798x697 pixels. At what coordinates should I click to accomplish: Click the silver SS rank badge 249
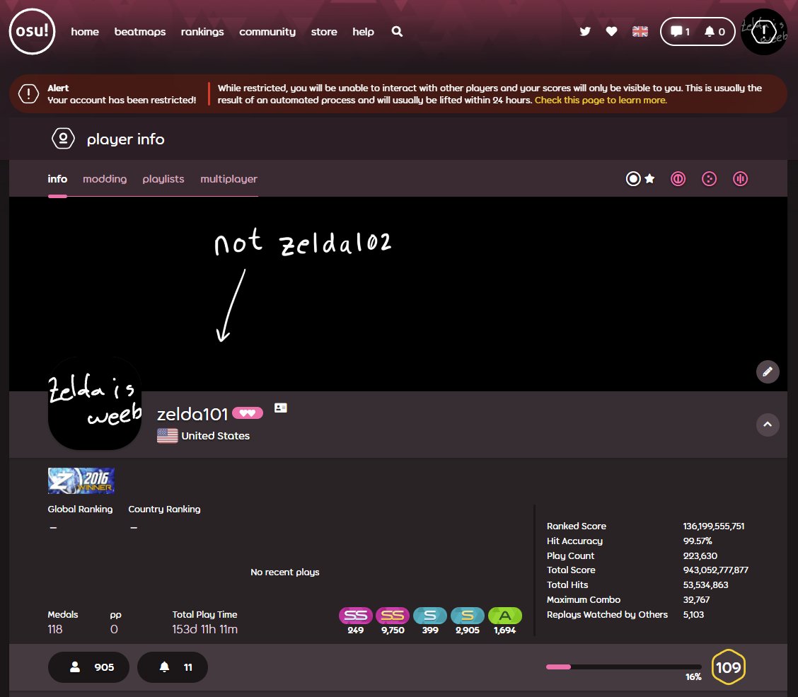355,616
